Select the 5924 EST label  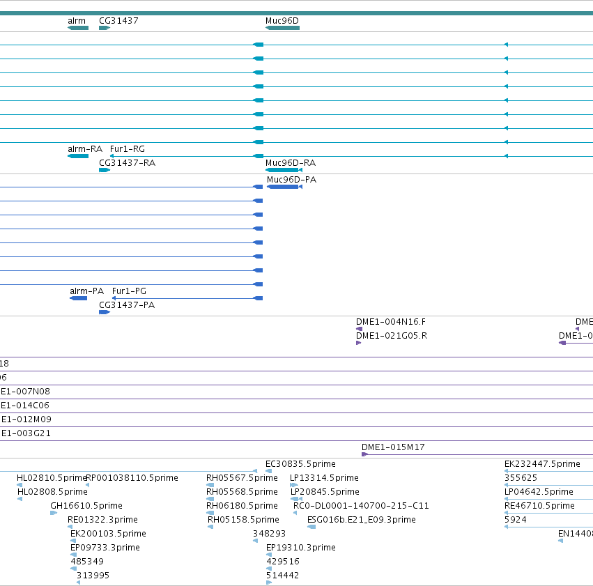pos(516,520)
